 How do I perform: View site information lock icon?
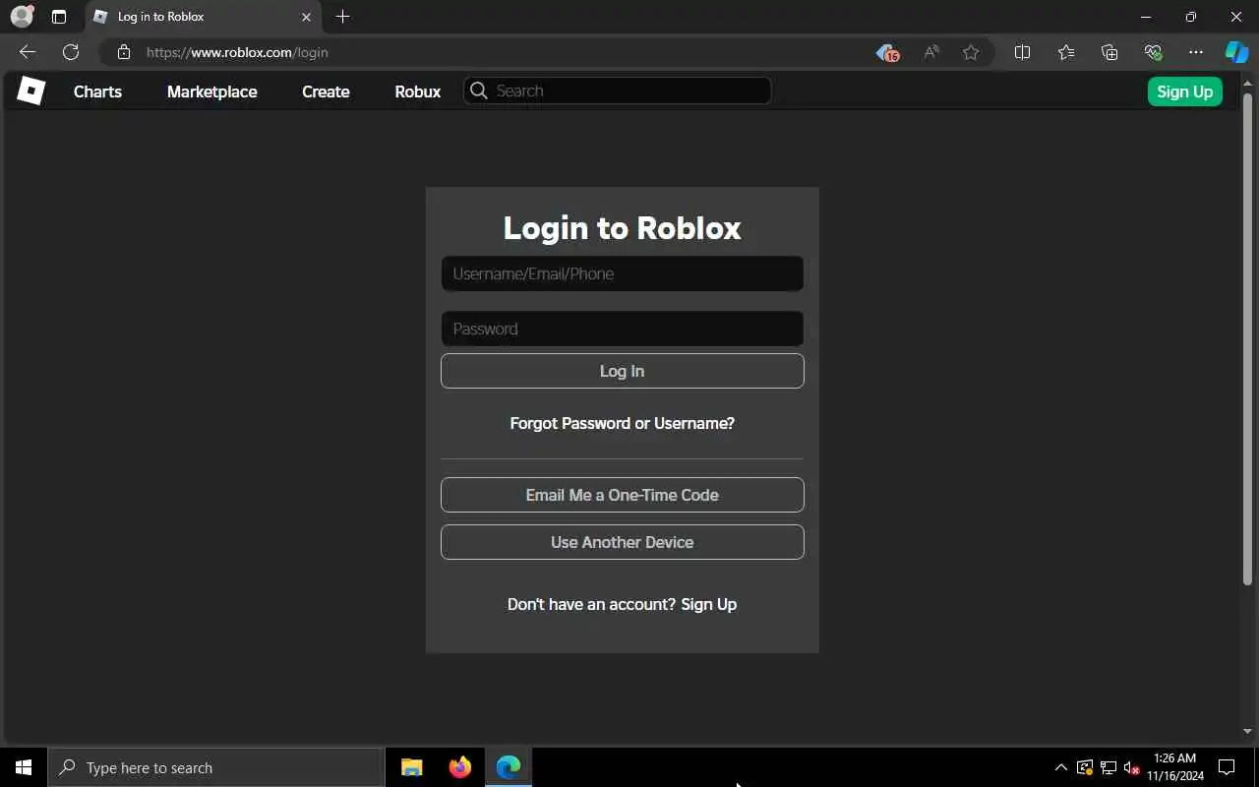(124, 52)
